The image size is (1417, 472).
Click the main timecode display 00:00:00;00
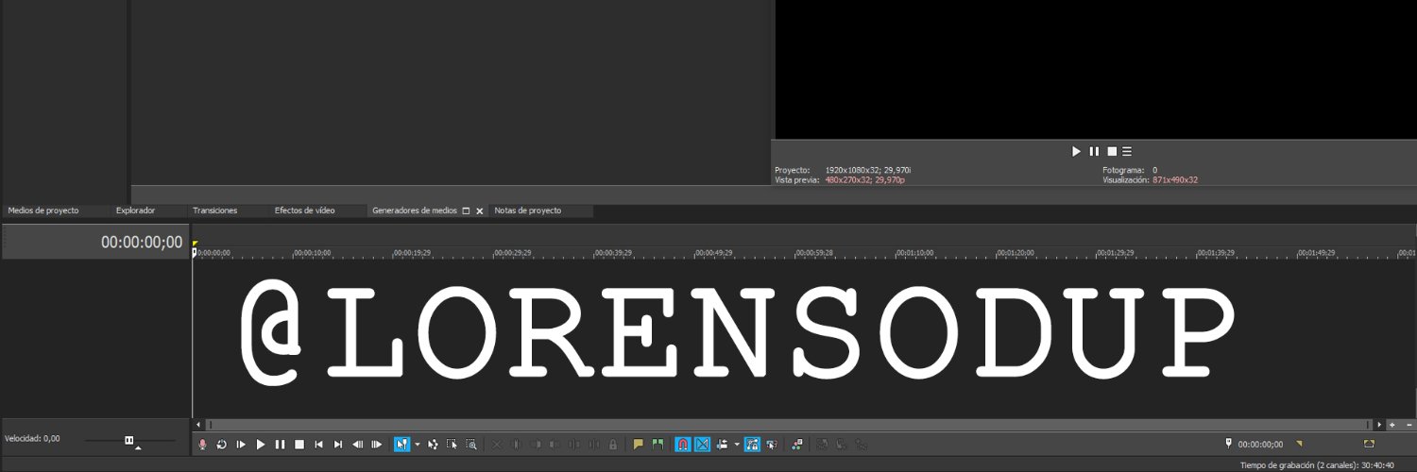click(x=142, y=243)
